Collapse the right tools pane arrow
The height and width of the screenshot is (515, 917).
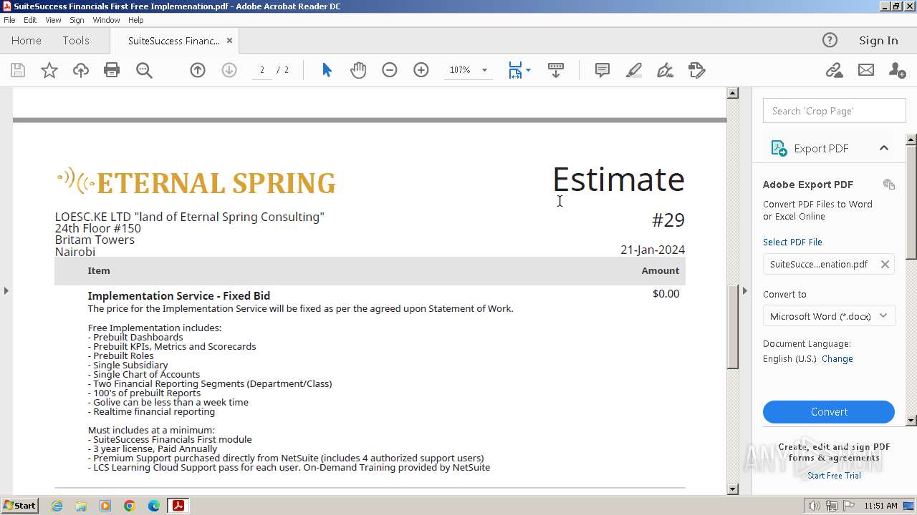click(x=744, y=290)
